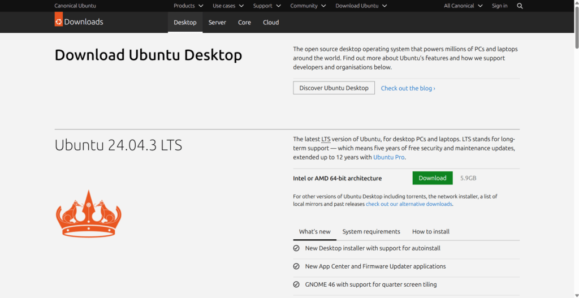Click Discover Ubuntu Desktop button
This screenshot has height=298, width=579.
[334, 88]
